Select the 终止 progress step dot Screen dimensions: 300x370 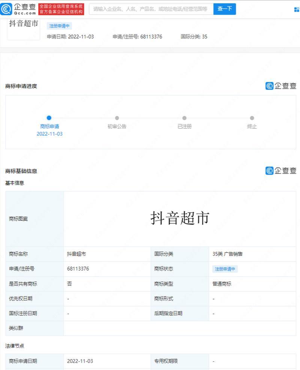click(x=252, y=118)
